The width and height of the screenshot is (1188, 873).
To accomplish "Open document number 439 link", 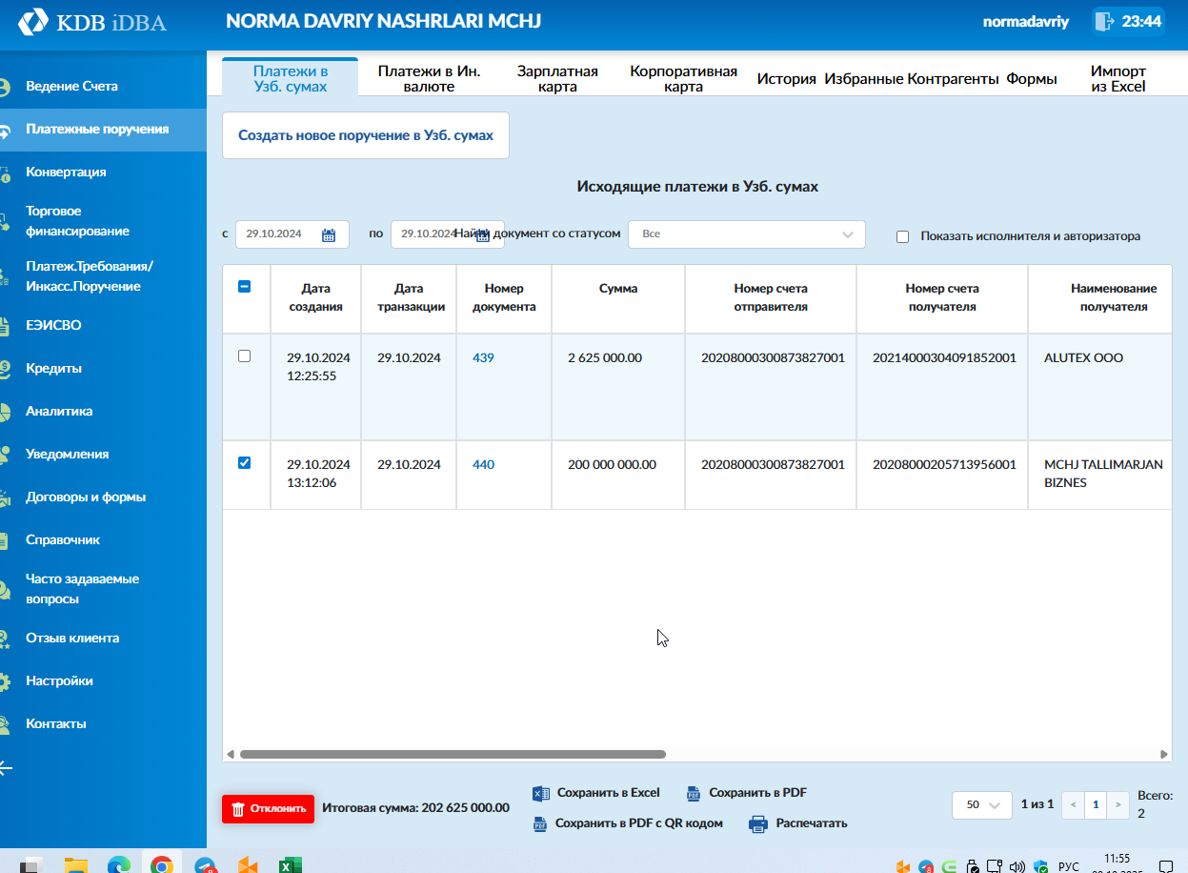I will [483, 358].
